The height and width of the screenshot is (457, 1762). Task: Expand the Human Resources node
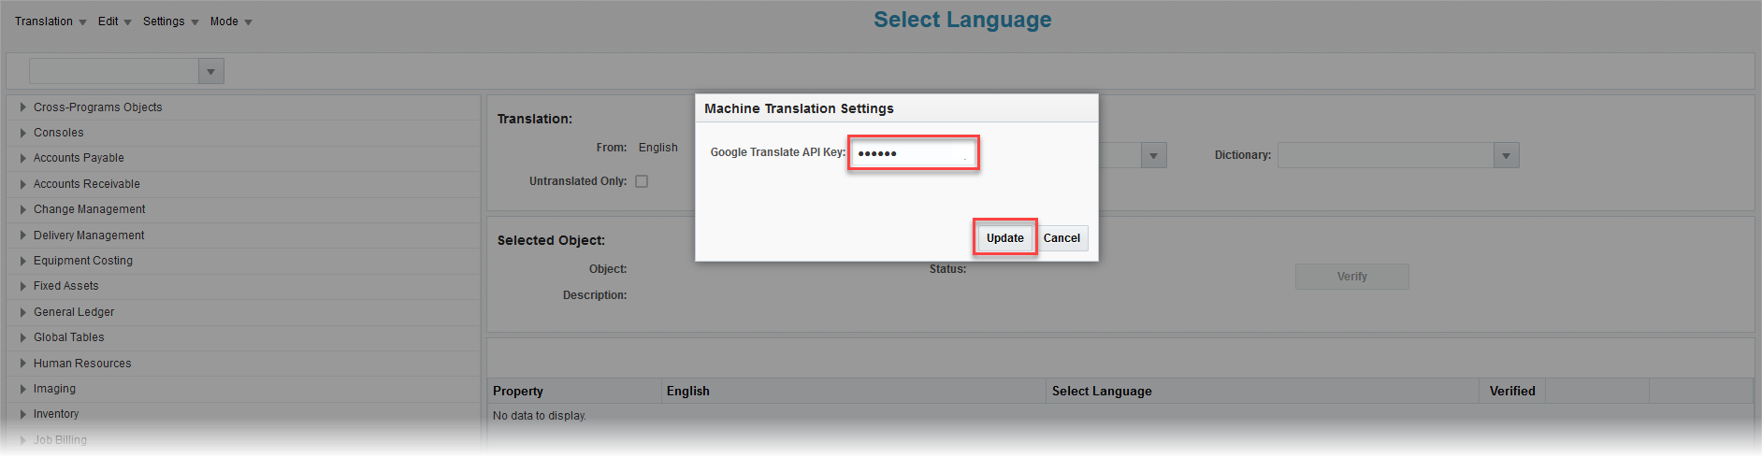coord(22,364)
